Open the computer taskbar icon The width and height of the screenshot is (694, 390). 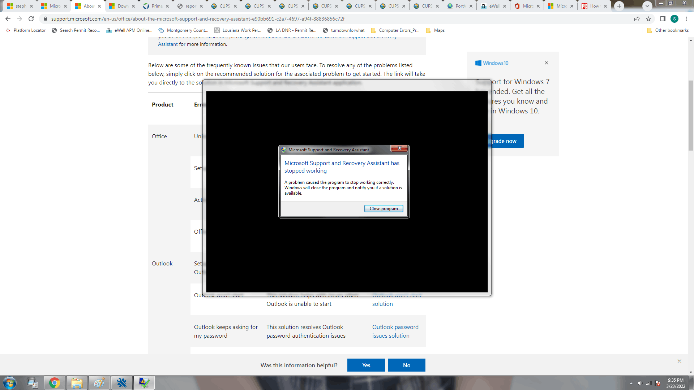pos(33,383)
